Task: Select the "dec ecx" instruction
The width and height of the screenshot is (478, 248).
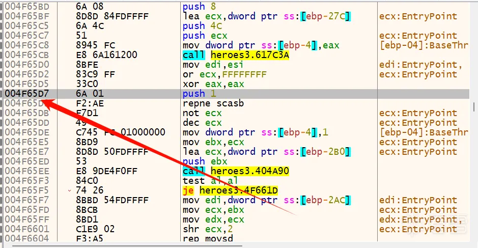Action: coord(202,123)
